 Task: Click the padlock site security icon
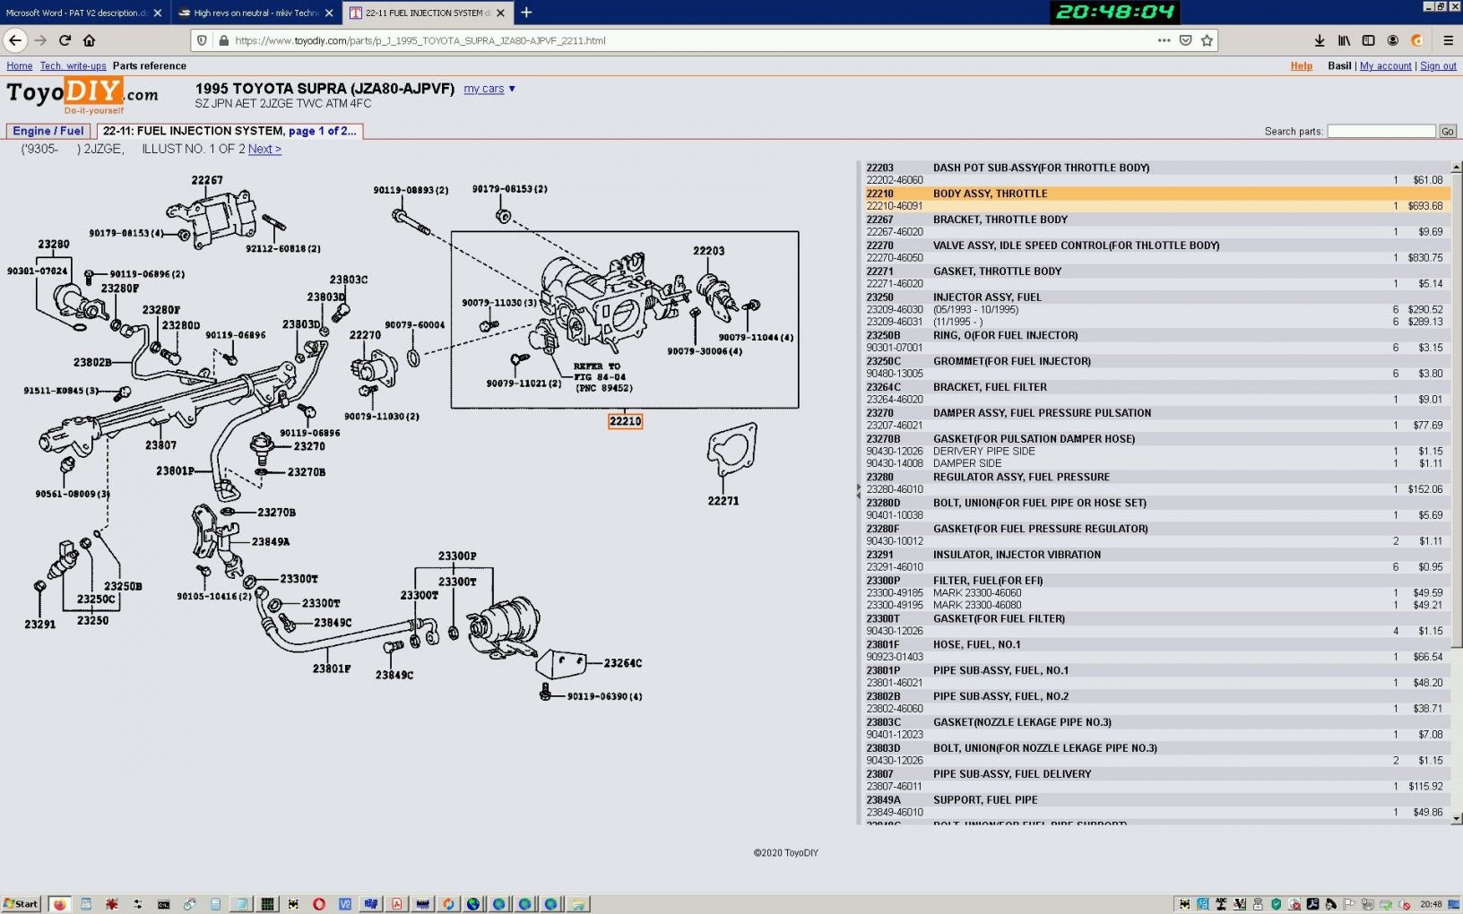tap(223, 40)
